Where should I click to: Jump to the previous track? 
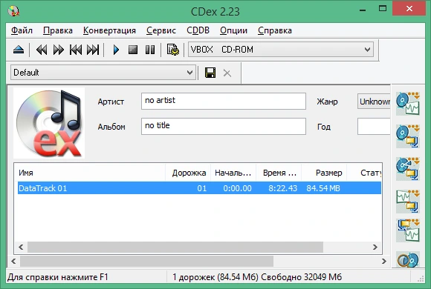point(76,50)
